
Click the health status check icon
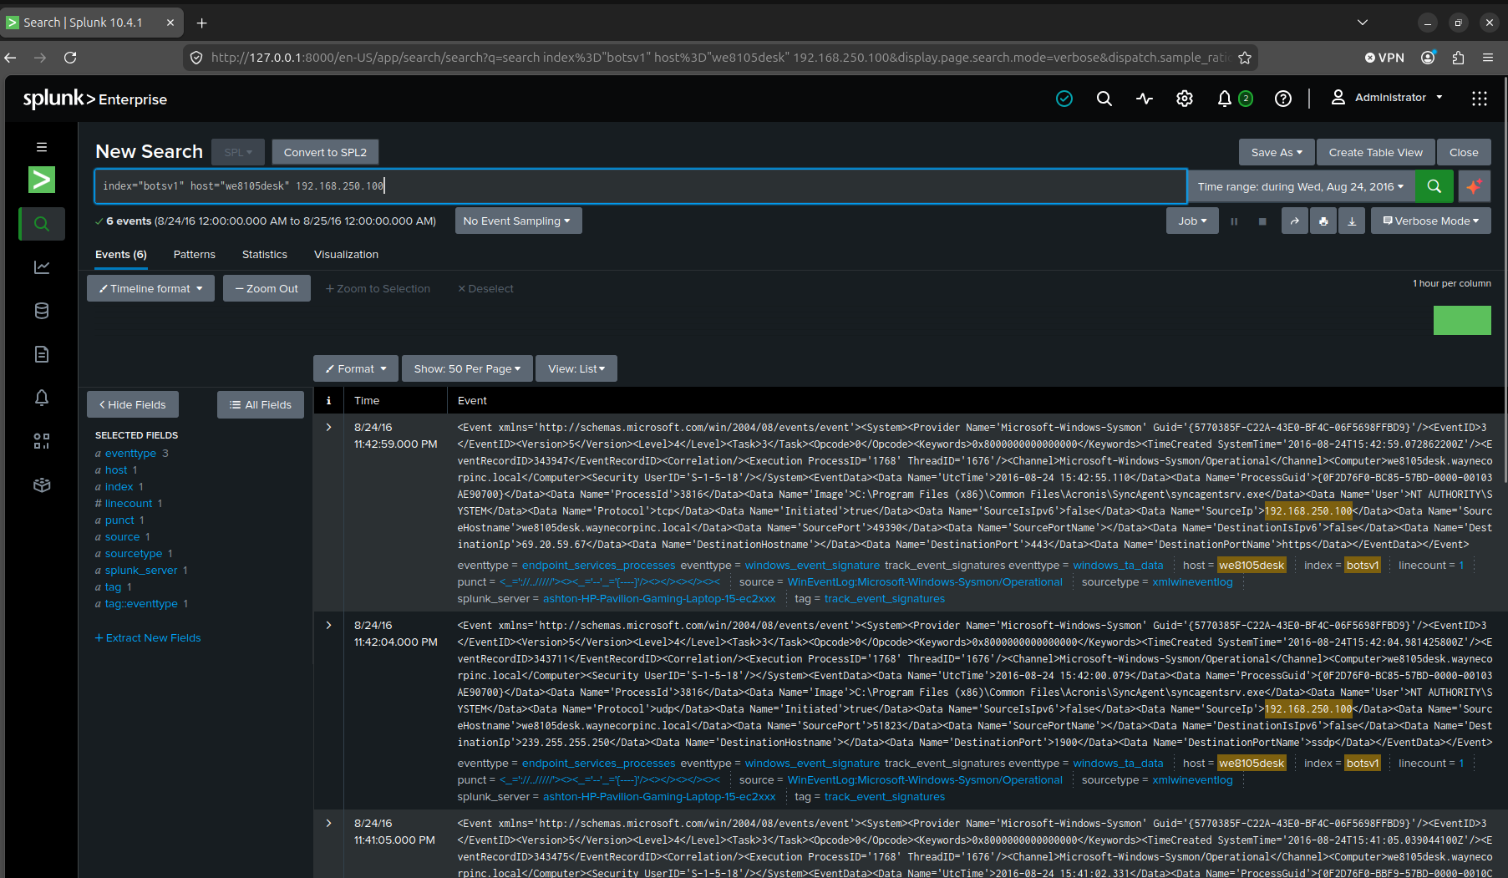[1064, 99]
